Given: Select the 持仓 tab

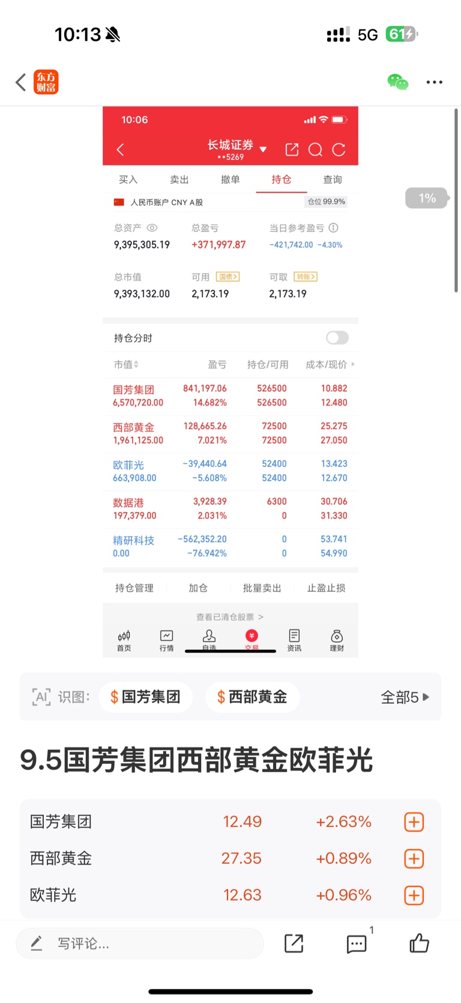Looking at the screenshot, I should (x=281, y=180).
